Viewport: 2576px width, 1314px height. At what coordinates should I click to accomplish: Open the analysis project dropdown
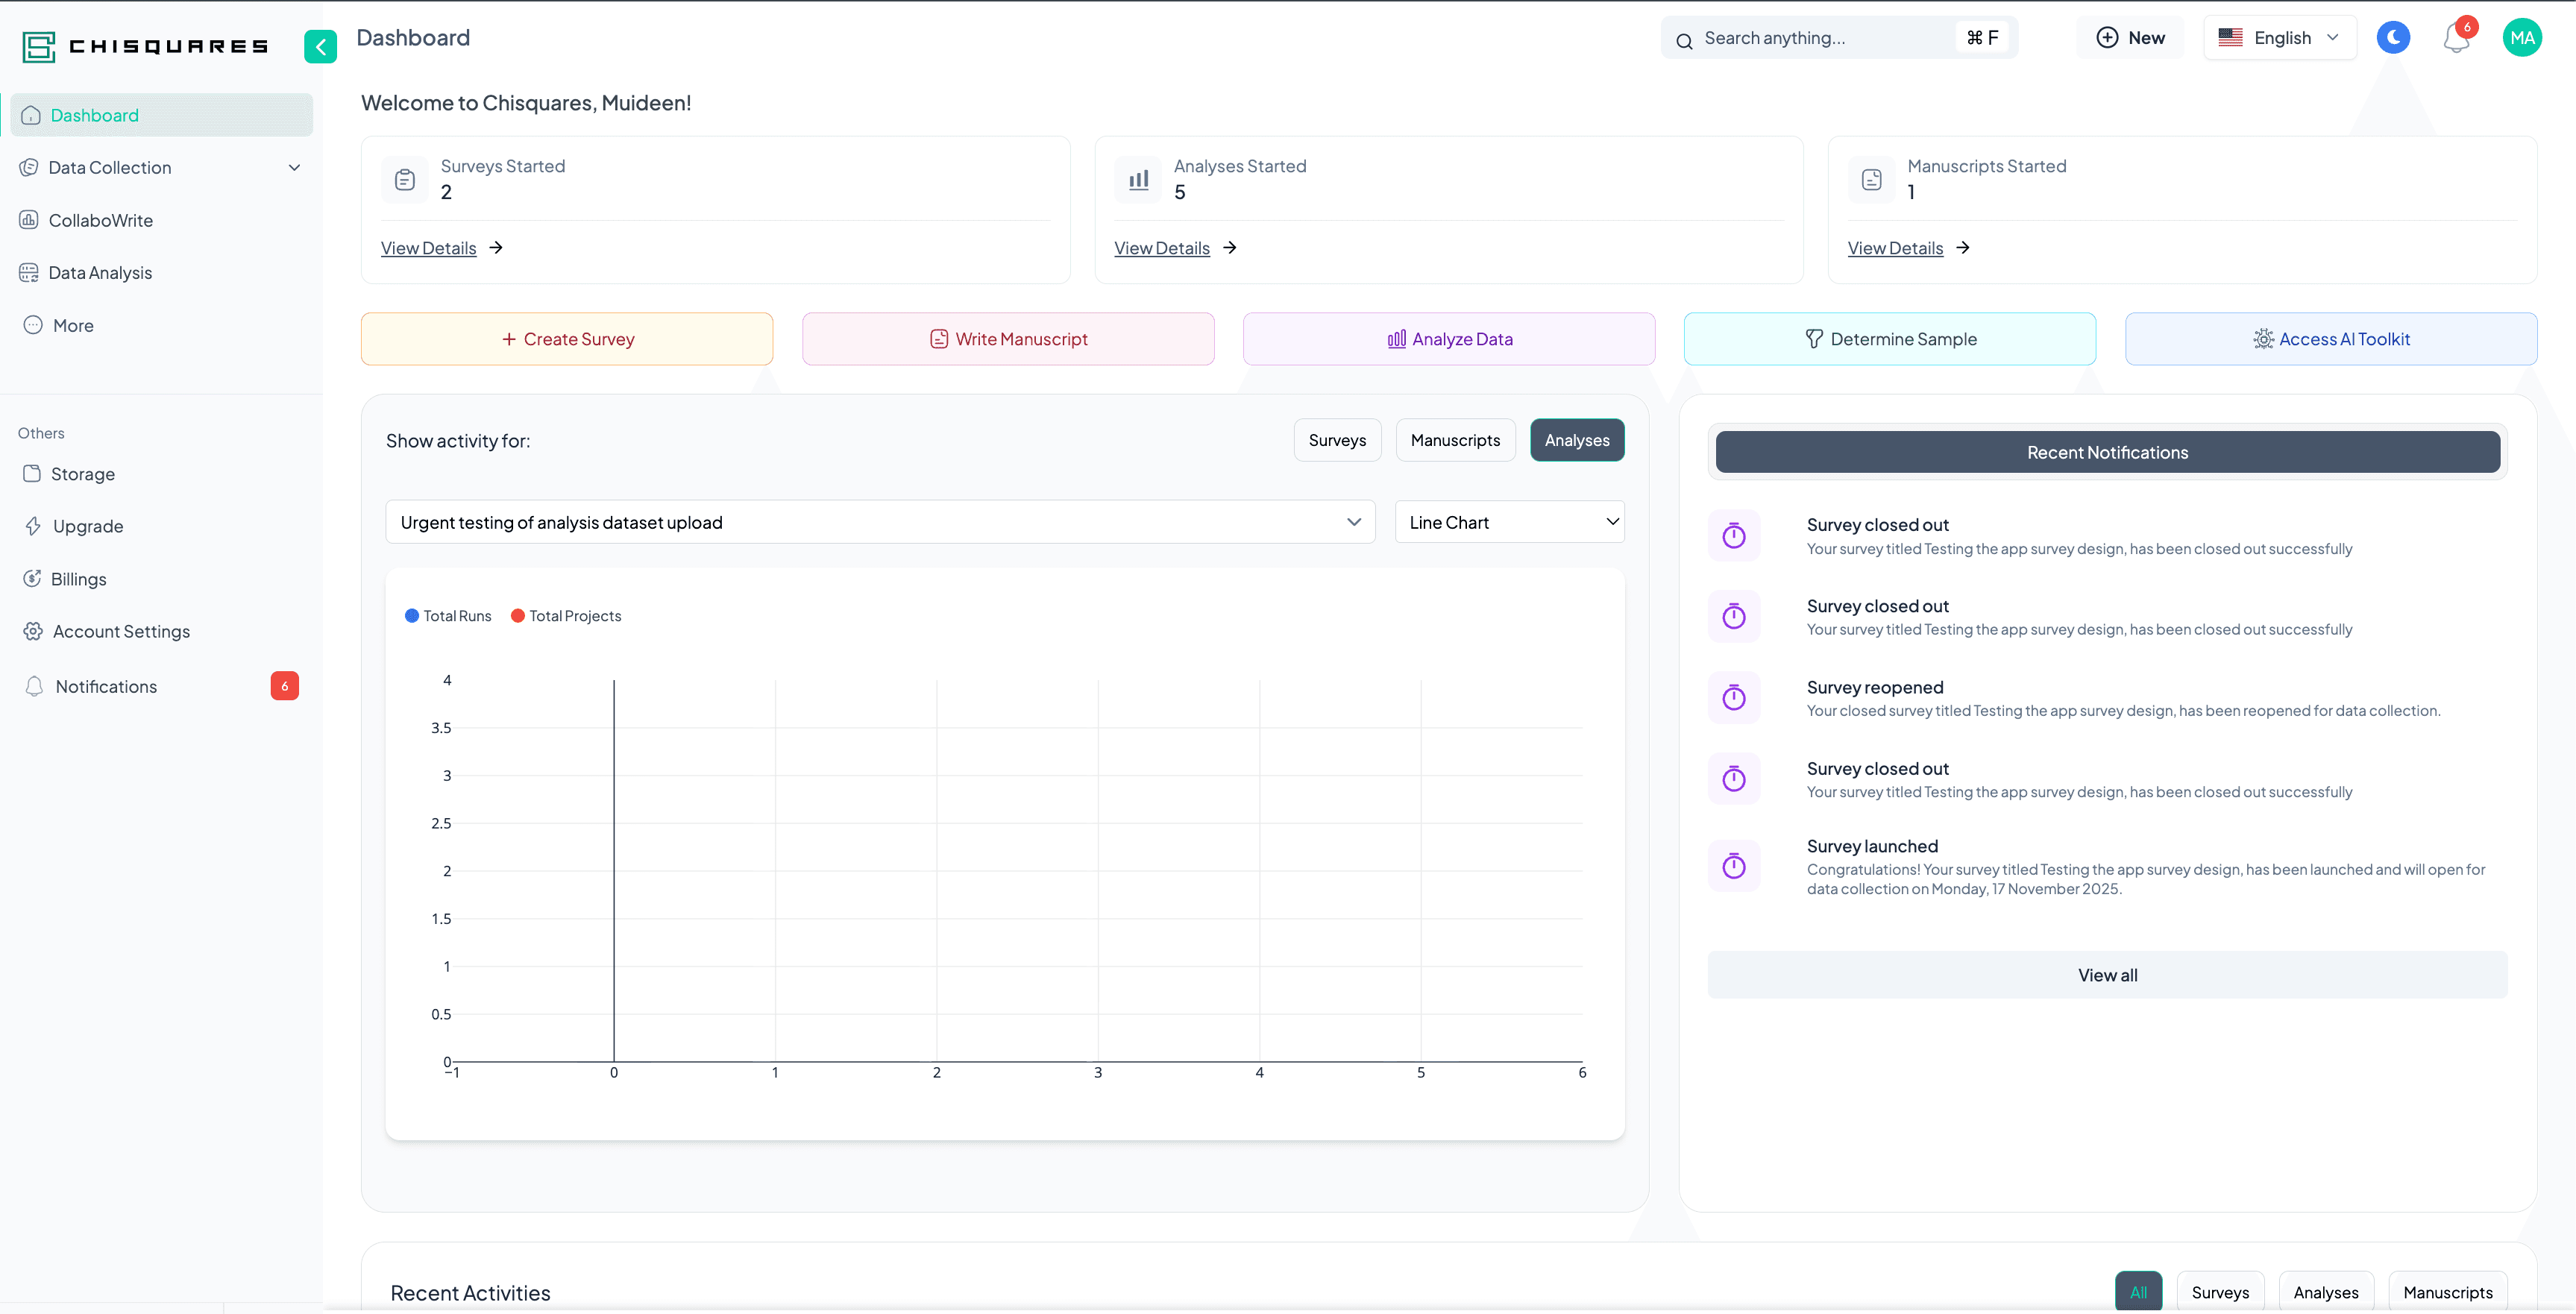[x=880, y=522]
